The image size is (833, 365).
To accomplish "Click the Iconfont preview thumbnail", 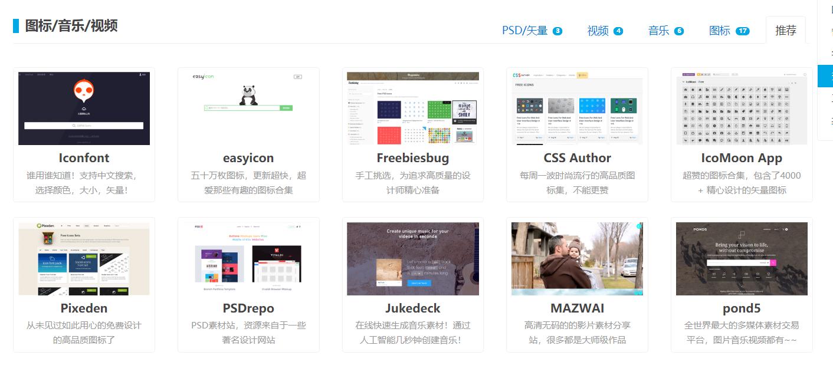I will (83, 108).
